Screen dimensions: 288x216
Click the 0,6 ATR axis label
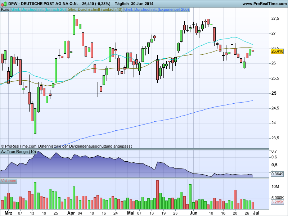coord(274,157)
